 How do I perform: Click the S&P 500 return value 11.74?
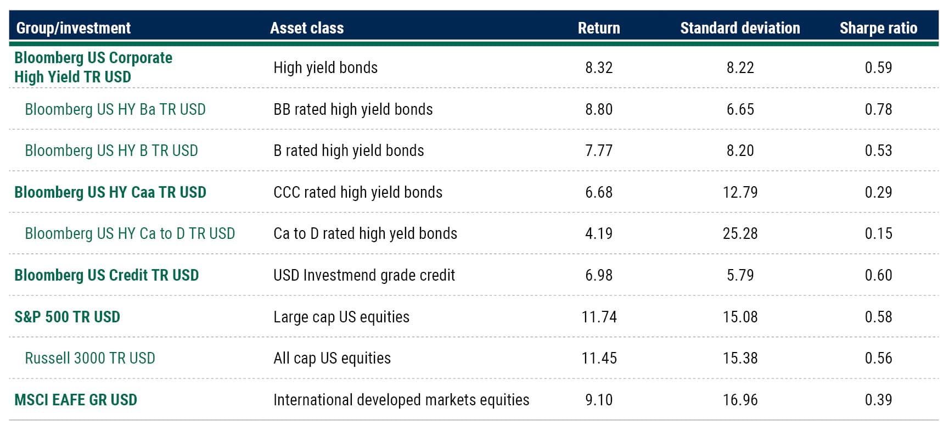click(599, 317)
